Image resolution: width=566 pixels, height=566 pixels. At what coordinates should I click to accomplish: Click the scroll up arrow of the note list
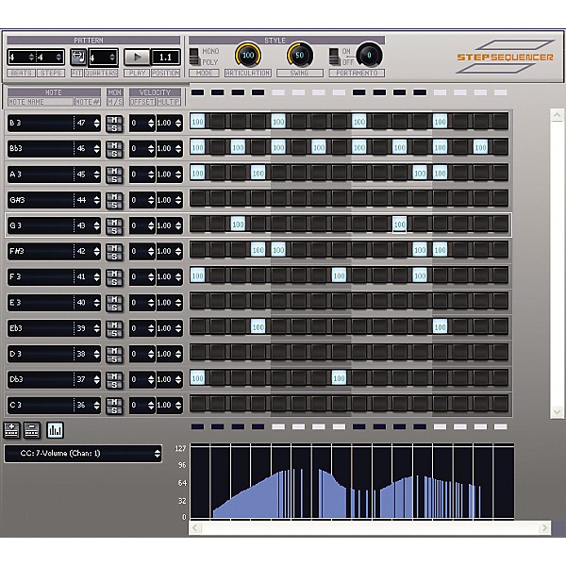click(x=557, y=115)
